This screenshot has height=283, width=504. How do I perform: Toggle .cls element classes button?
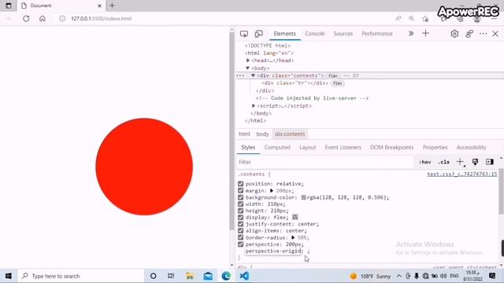tap(443, 162)
